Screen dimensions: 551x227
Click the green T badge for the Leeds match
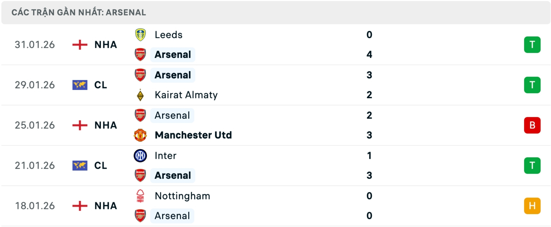pos(532,45)
